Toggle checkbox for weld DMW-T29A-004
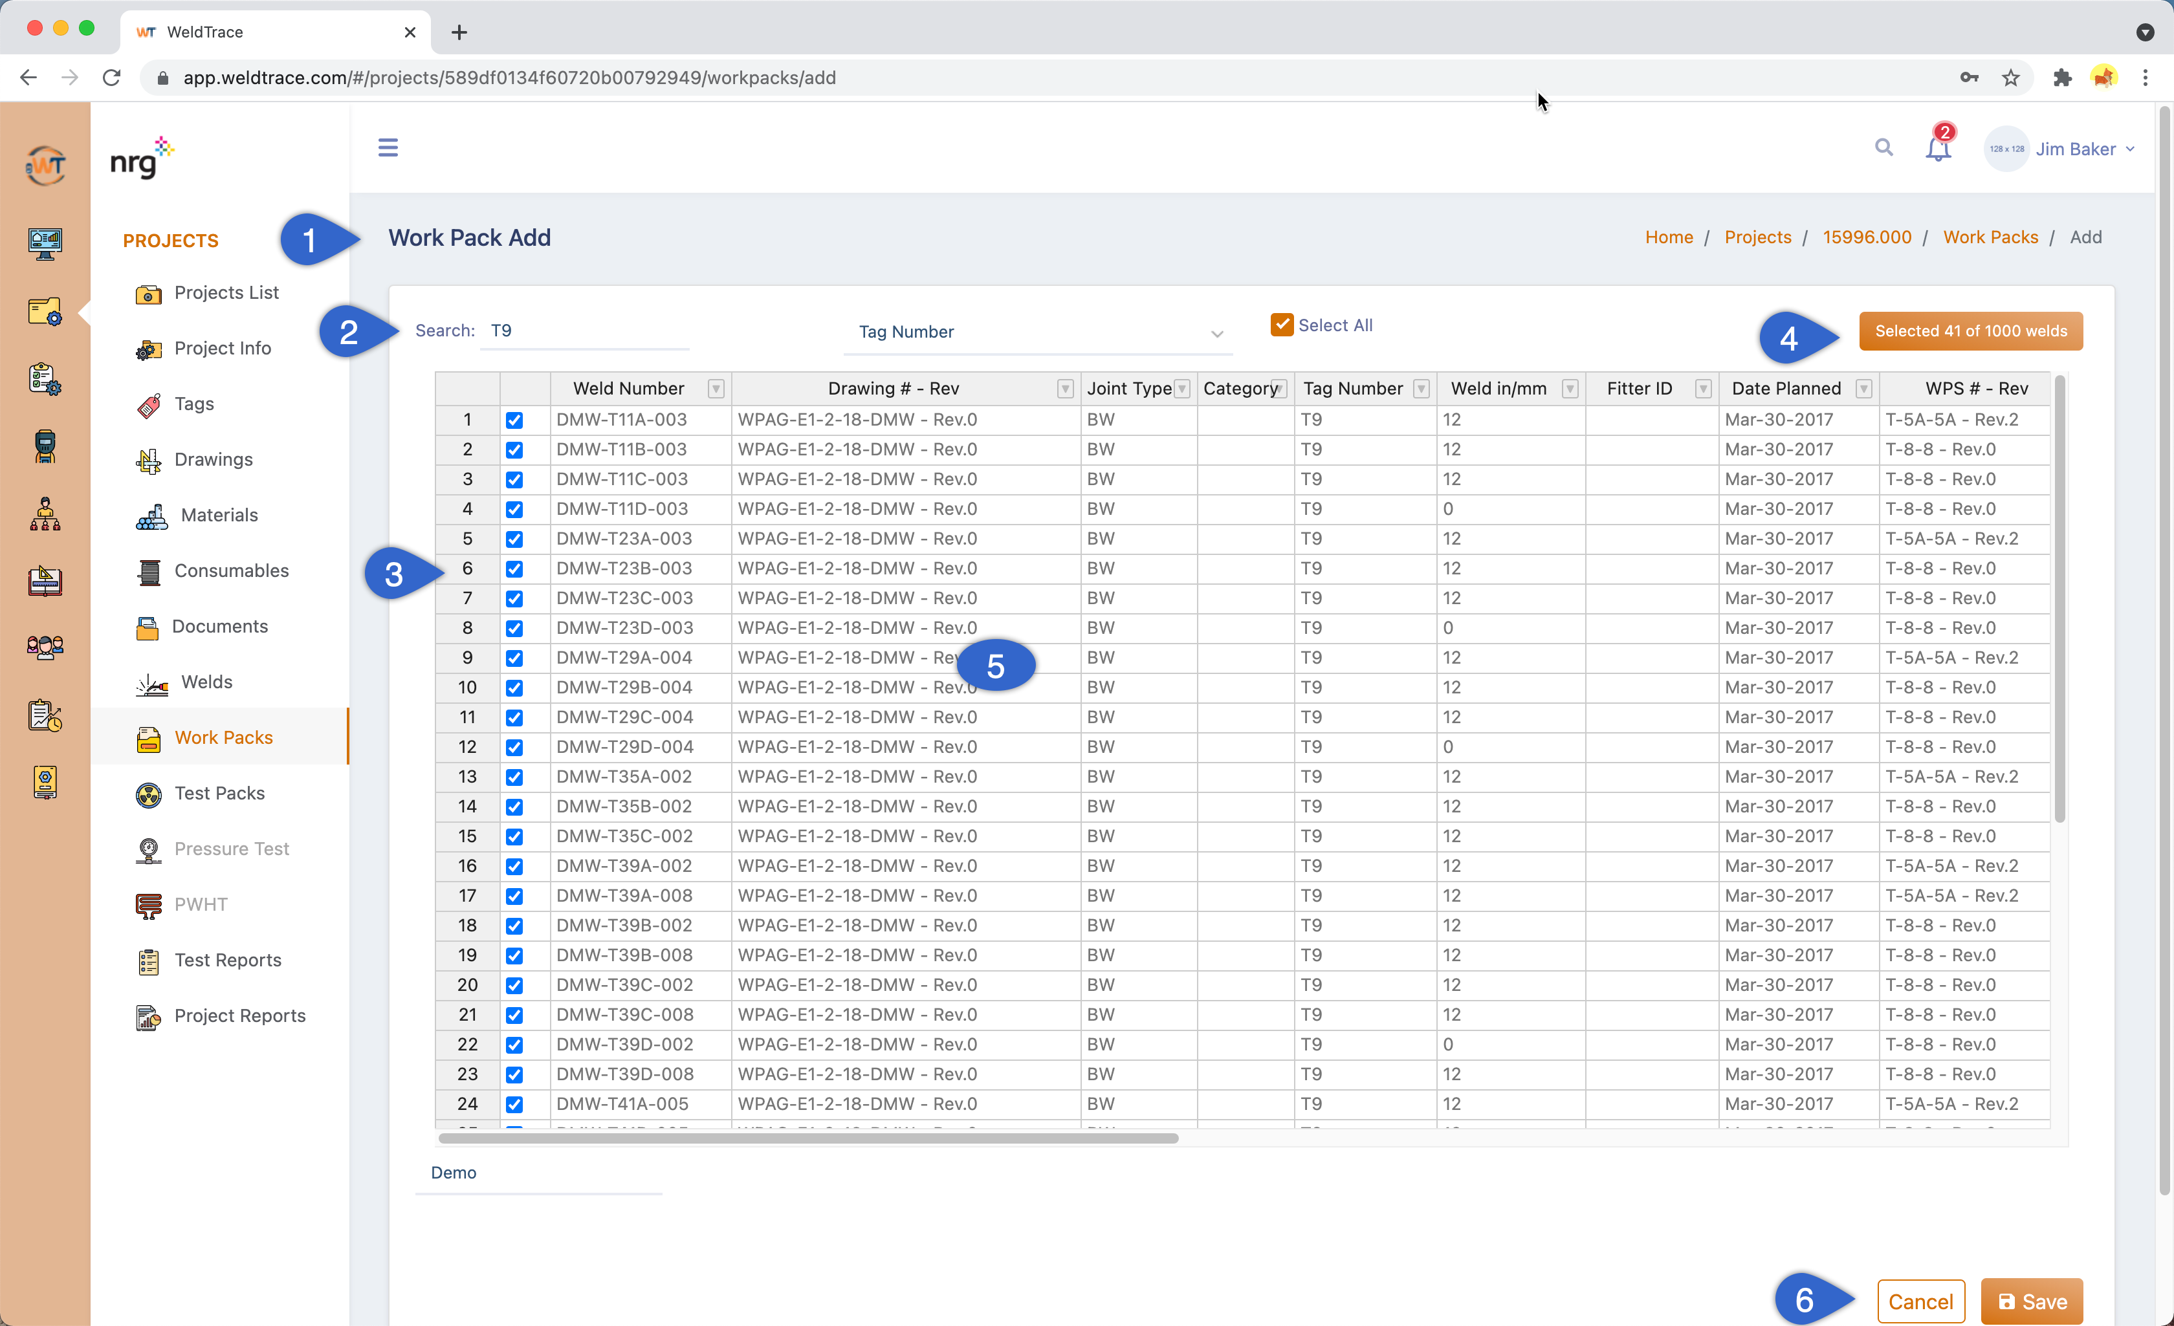This screenshot has width=2174, height=1326. coord(514,658)
